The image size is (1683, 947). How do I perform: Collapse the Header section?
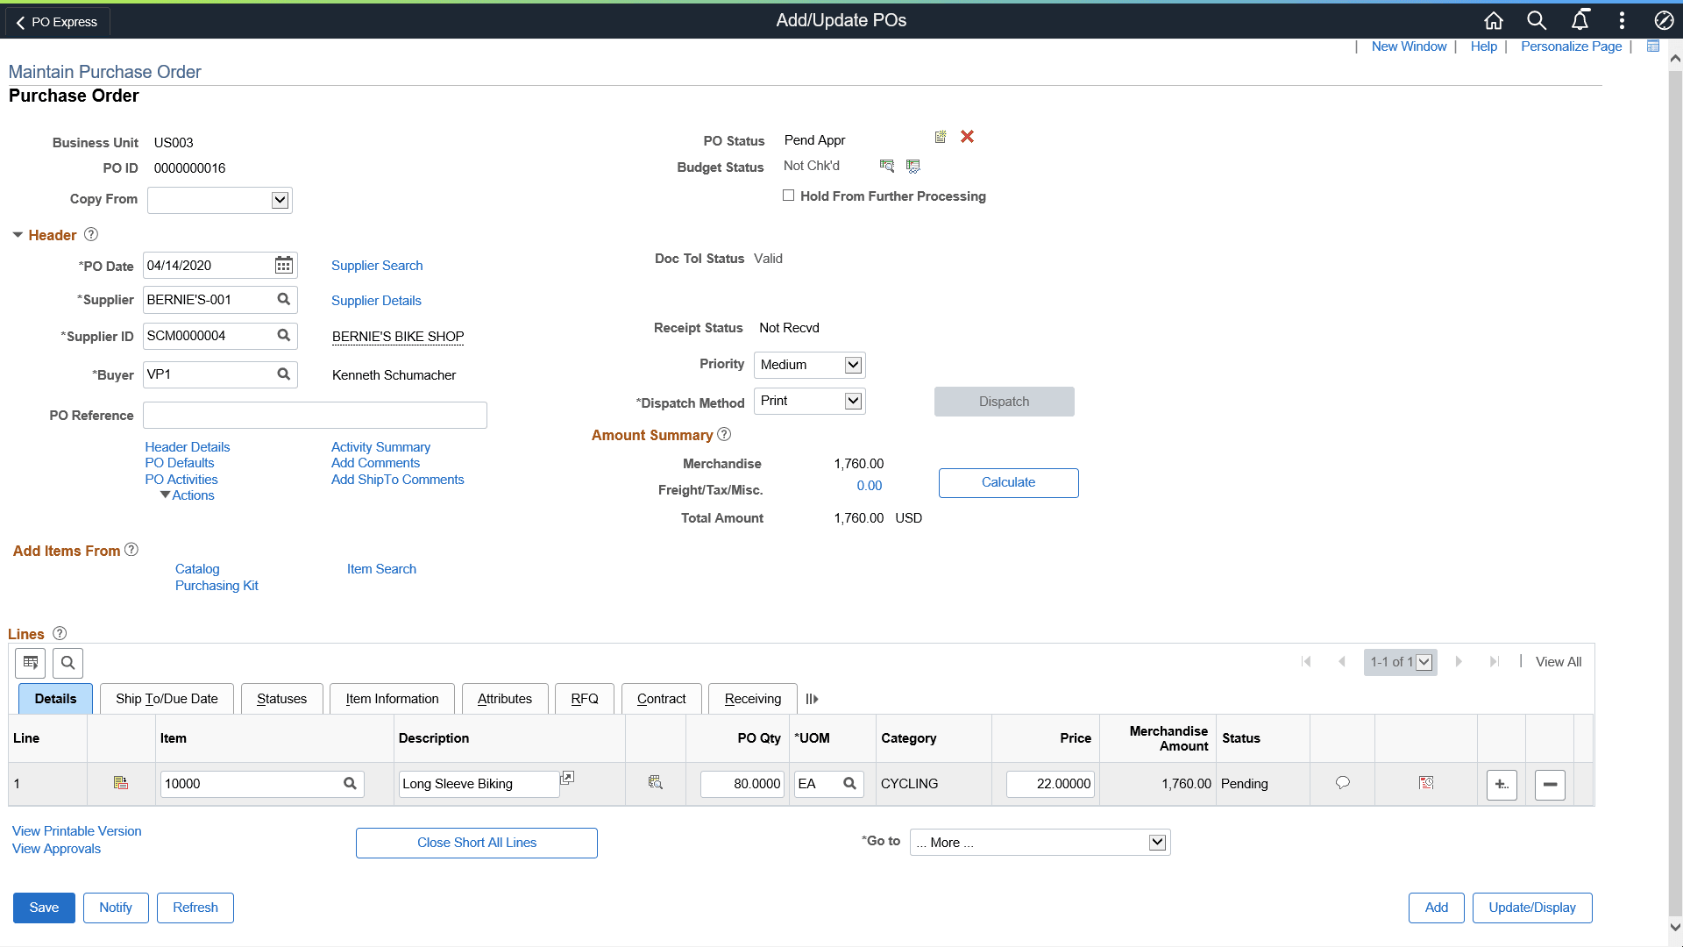[17, 234]
